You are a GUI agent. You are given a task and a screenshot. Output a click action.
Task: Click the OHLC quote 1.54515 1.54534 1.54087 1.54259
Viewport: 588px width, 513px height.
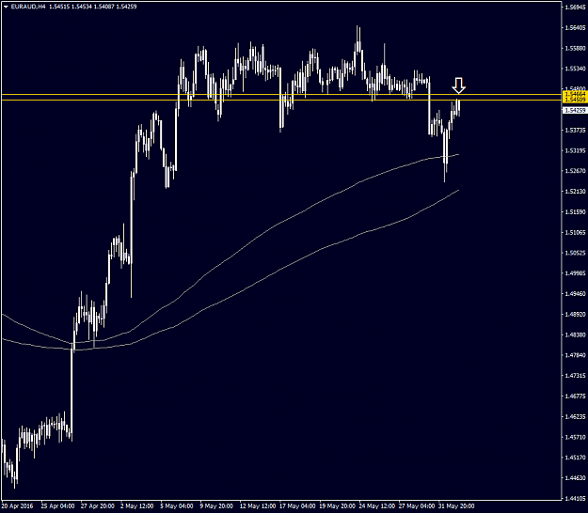pyautogui.click(x=93, y=7)
